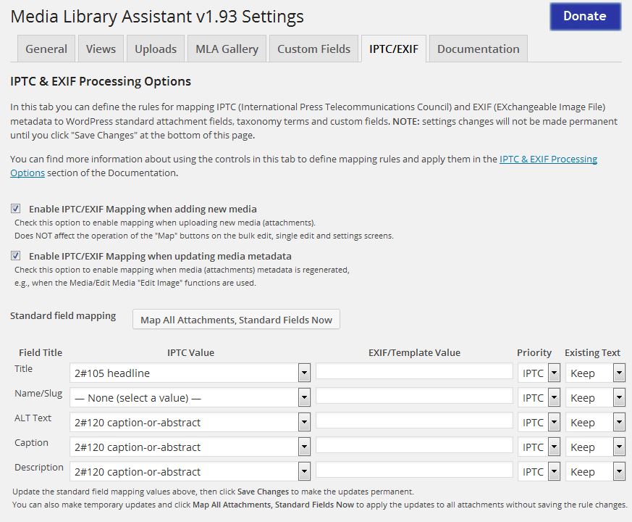The image size is (632, 522).
Task: Open the ALT Text IPTC Value dropdown
Action: 190,422
